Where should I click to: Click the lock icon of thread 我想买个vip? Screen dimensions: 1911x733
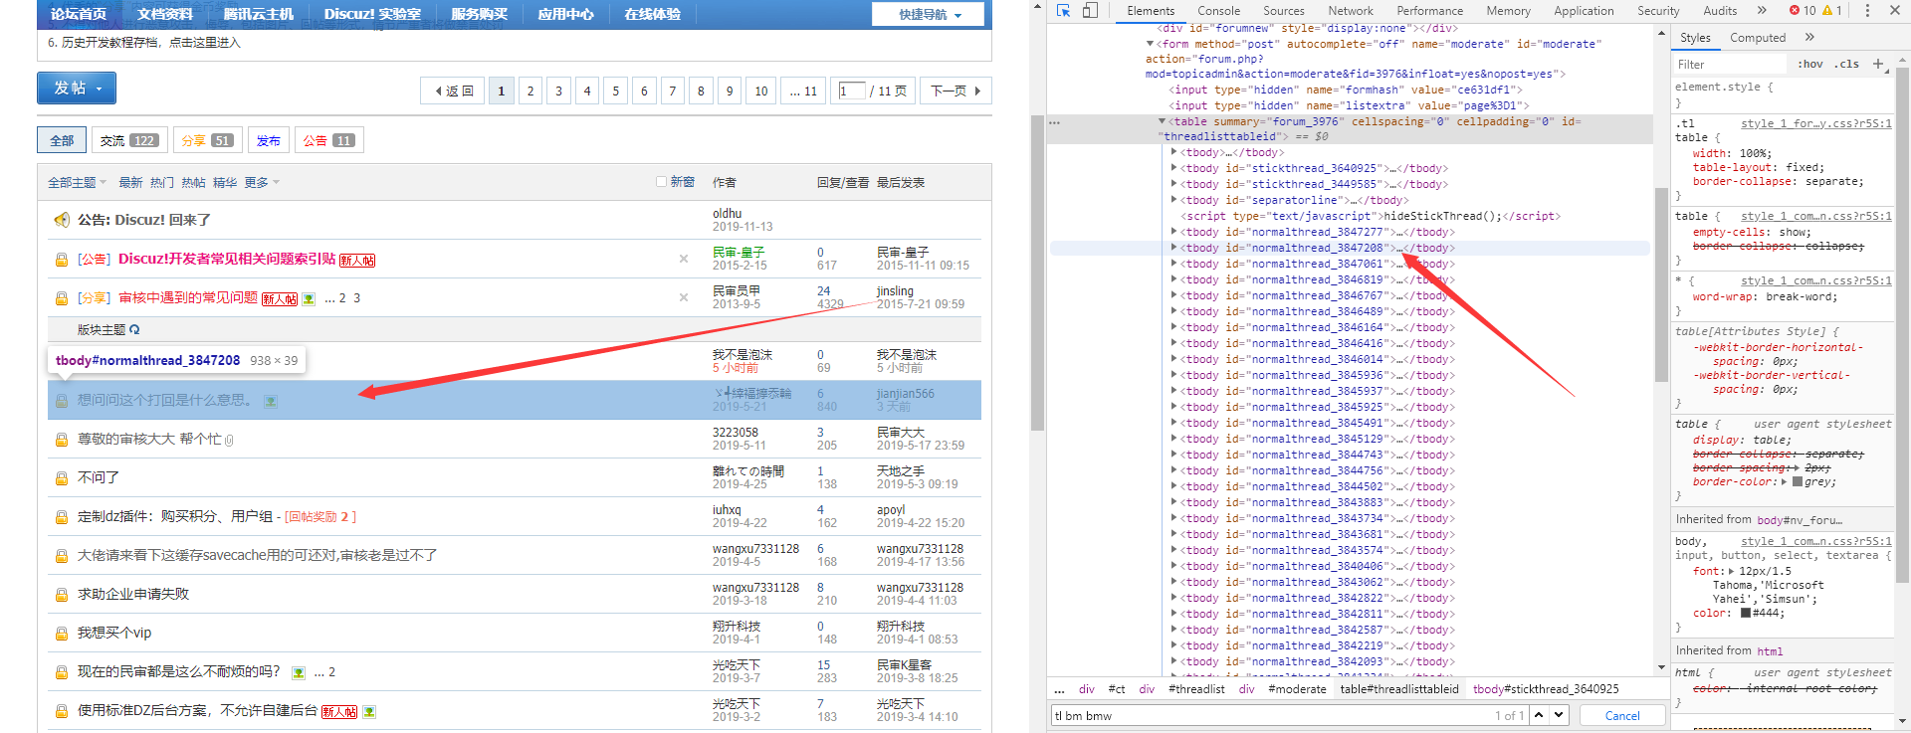click(62, 634)
